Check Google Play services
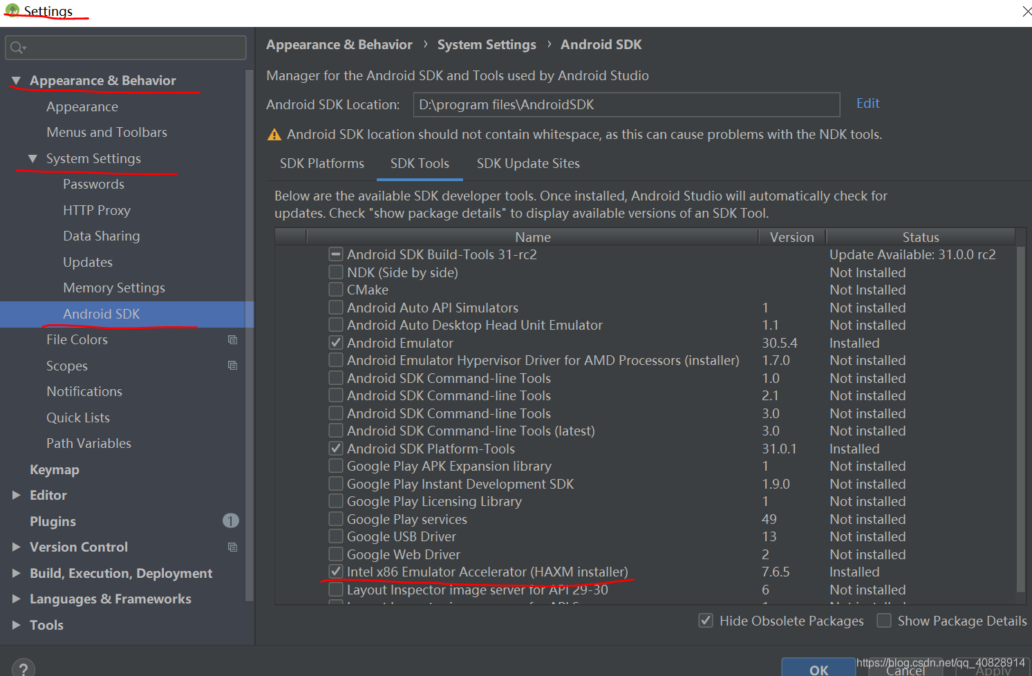Viewport: 1032px width, 676px height. [336, 519]
